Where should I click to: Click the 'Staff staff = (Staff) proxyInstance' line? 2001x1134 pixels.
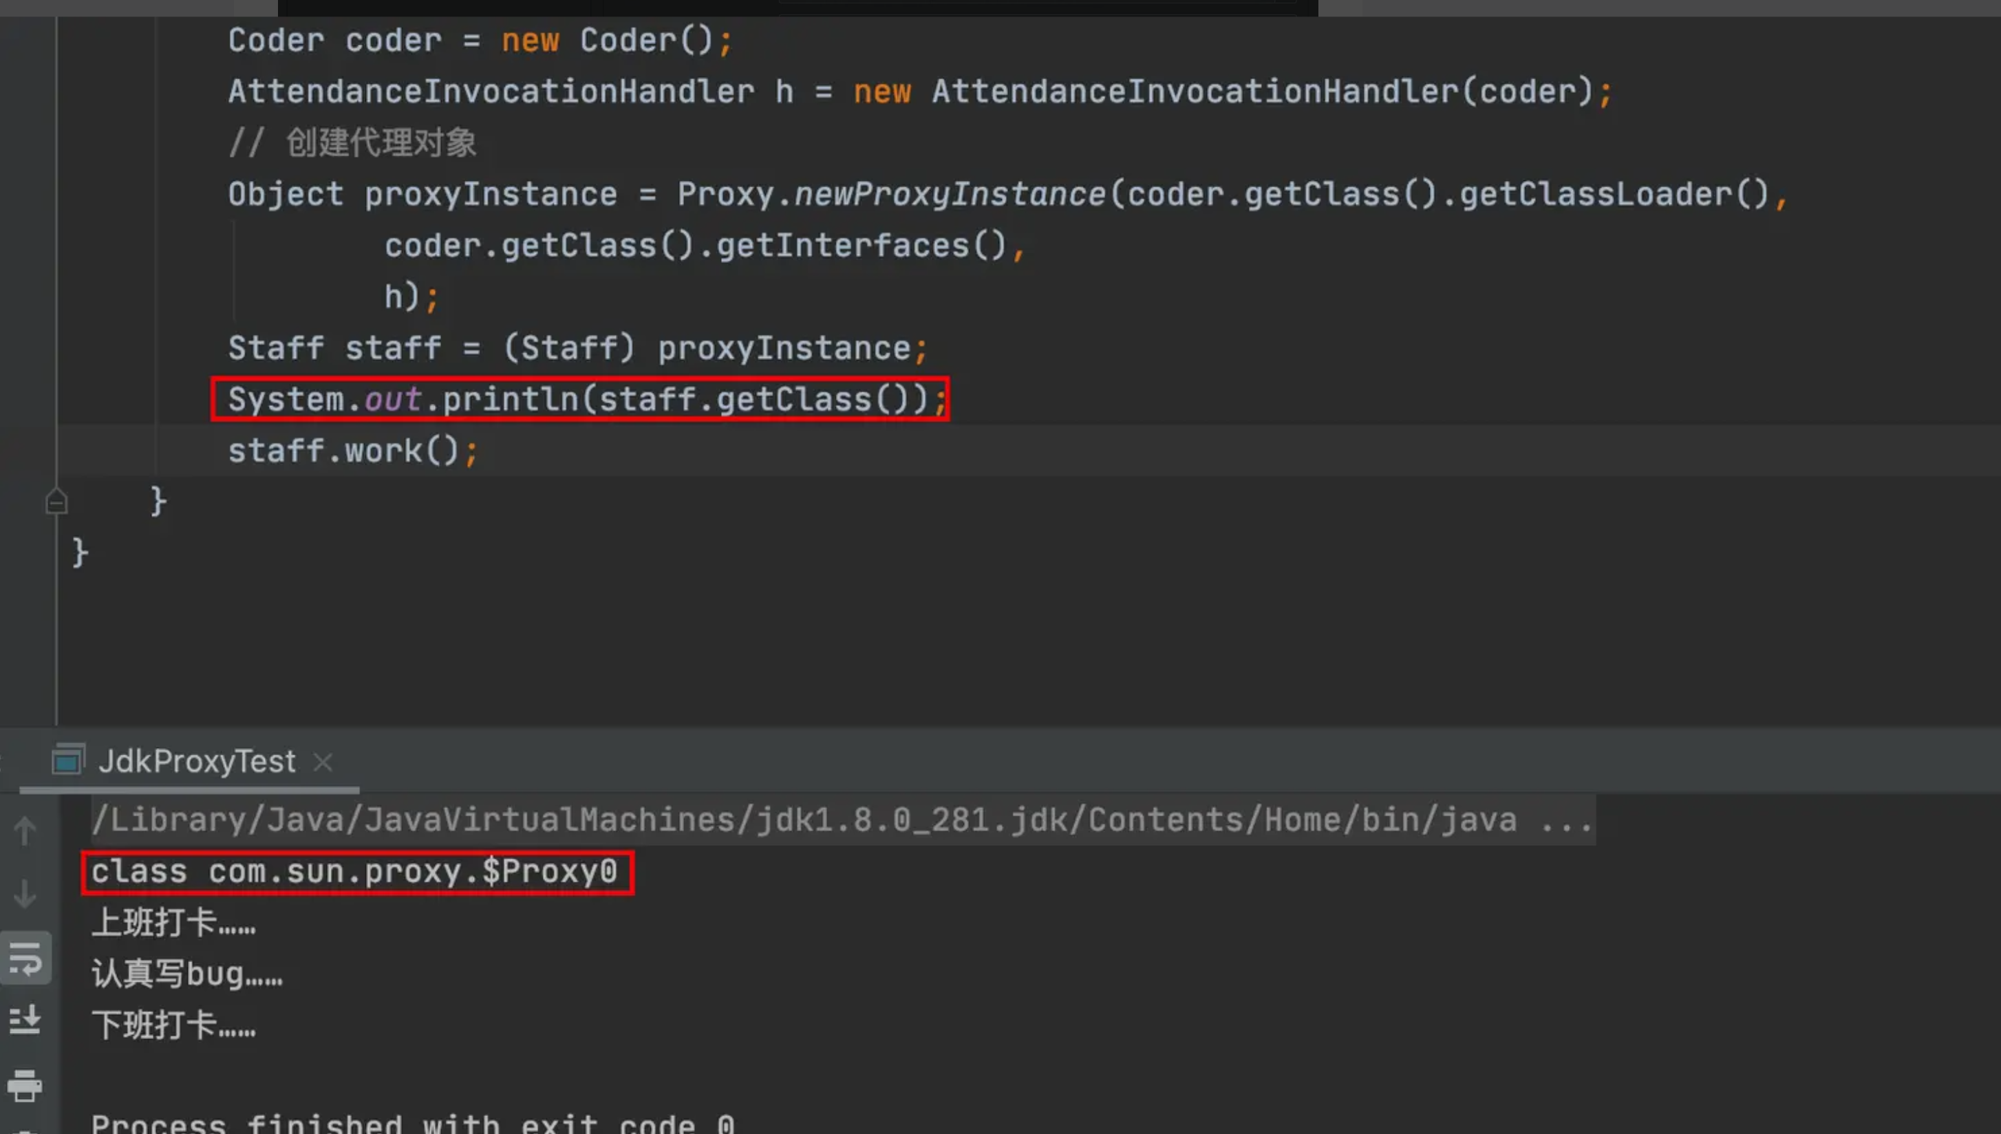coord(578,348)
